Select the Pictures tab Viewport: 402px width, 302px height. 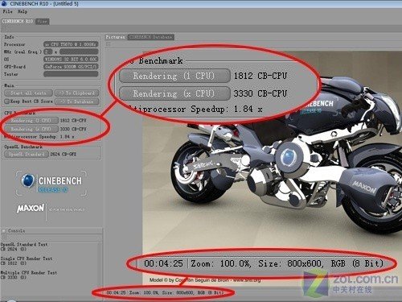click(115, 37)
